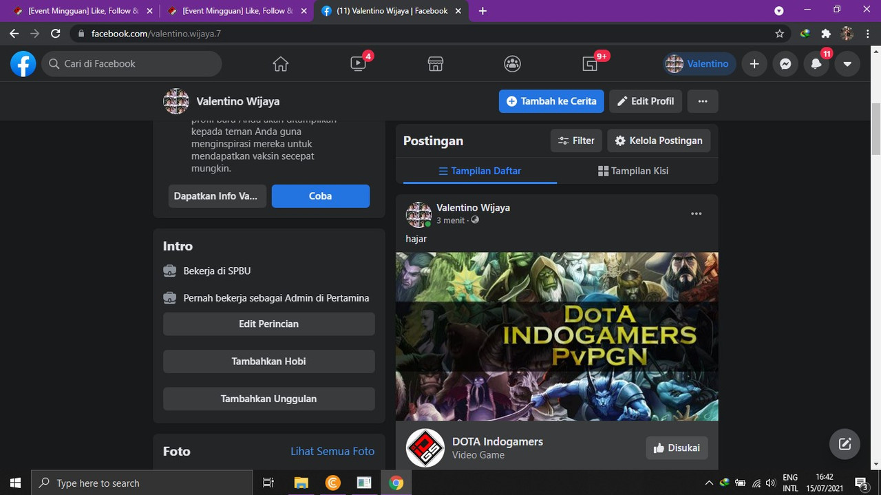Screen dimensions: 881x495
Task: Click the Bekerja di SPBU text
Action: (x=217, y=271)
